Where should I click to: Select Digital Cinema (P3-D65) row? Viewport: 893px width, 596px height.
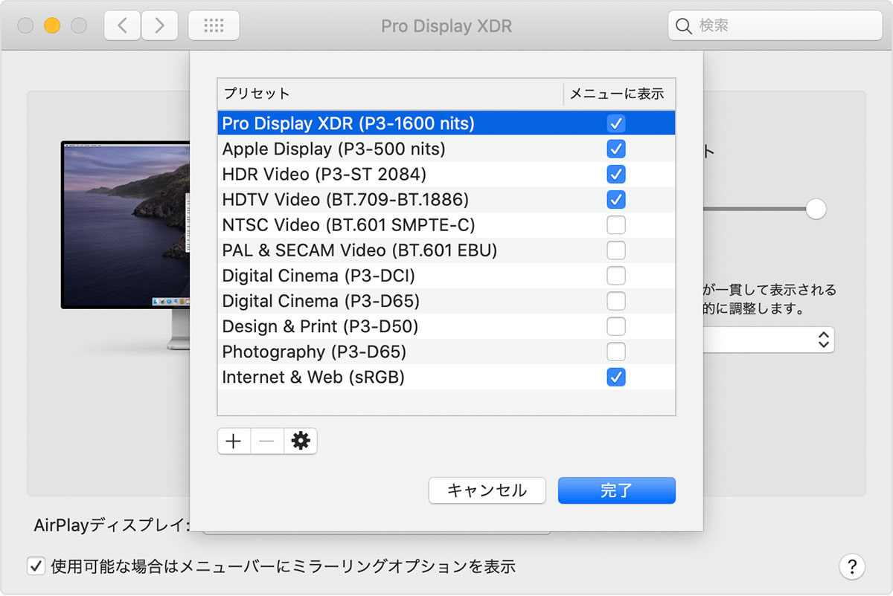(x=446, y=301)
